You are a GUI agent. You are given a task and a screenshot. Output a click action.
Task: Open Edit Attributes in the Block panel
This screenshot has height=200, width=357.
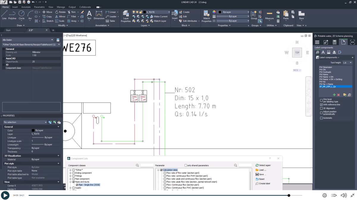pyautogui.click(x=190, y=21)
